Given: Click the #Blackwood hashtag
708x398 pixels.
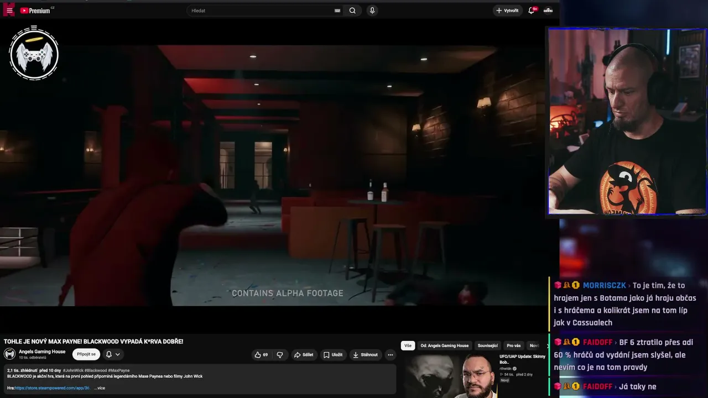Looking at the screenshot, I should [x=96, y=370].
